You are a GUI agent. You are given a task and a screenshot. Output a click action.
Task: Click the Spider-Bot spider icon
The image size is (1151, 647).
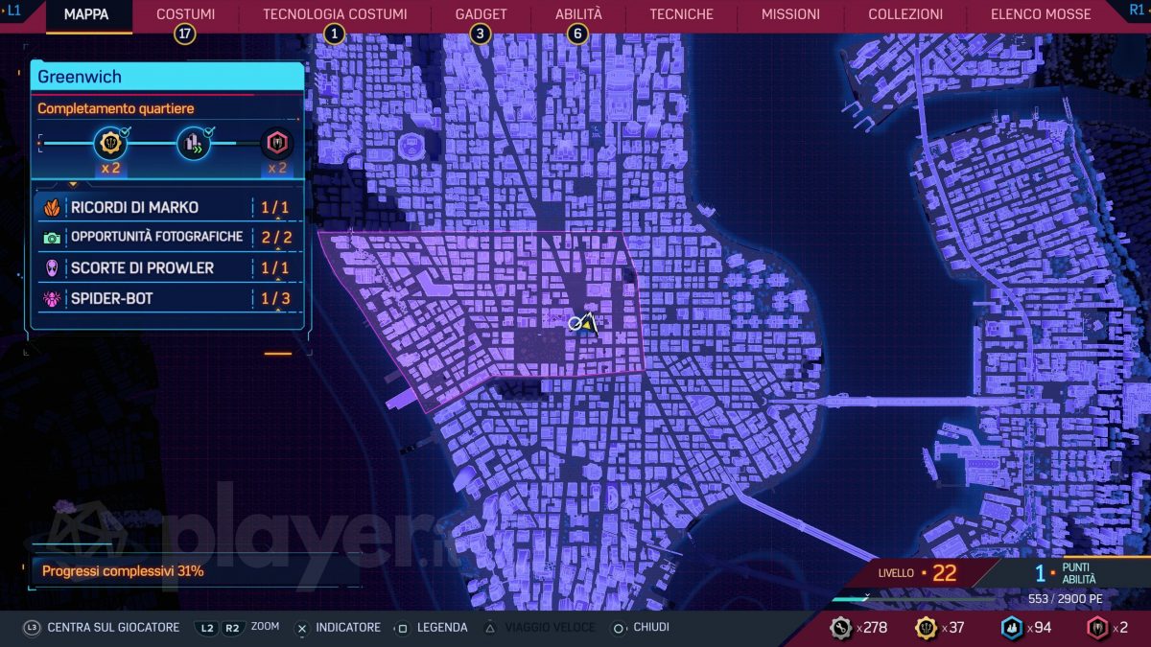pos(52,299)
